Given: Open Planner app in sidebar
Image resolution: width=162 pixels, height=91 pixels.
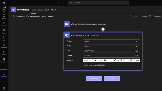Looking at the screenshot, I should point(4,53).
